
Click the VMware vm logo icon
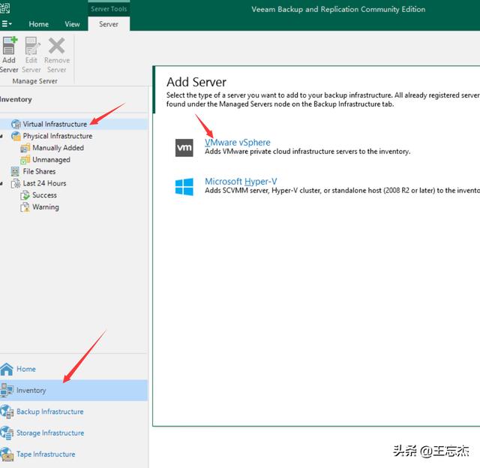pos(184,148)
